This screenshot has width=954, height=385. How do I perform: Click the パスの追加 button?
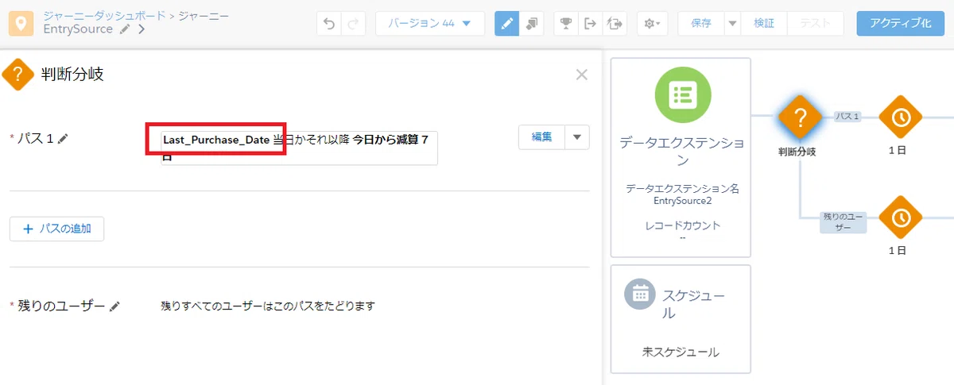pyautogui.click(x=56, y=229)
